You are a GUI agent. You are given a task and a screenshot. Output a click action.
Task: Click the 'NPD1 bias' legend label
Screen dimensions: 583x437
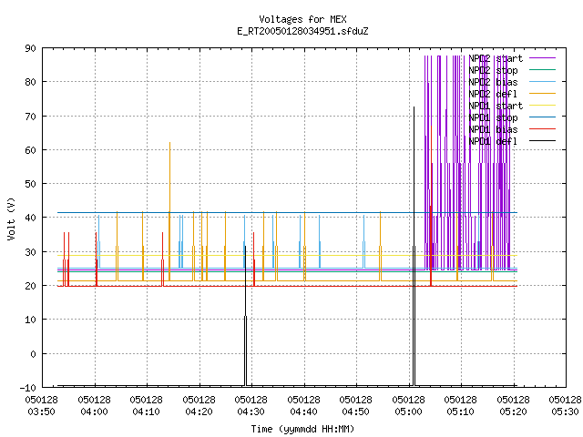(493, 129)
